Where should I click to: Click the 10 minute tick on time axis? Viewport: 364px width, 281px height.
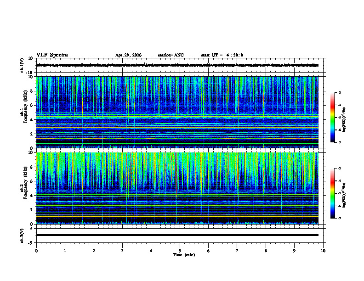(323, 251)
